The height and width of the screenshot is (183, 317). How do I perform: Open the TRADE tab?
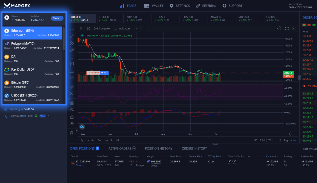pos(128,6)
